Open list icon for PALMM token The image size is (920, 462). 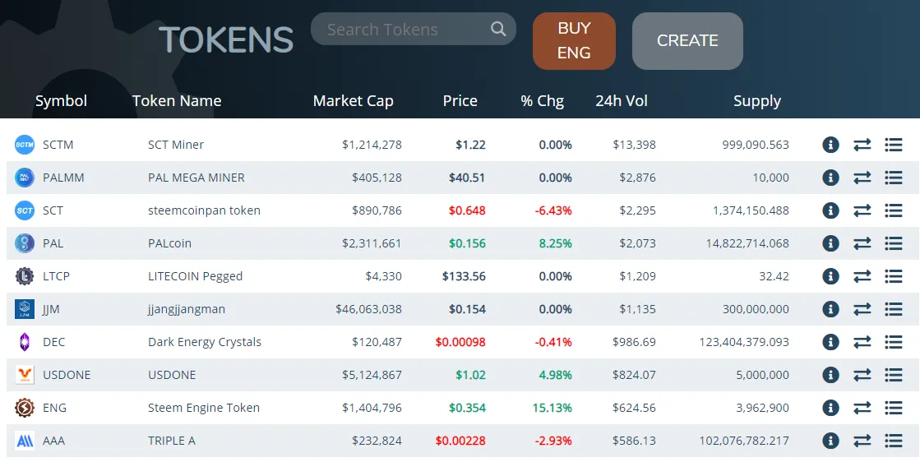point(893,178)
